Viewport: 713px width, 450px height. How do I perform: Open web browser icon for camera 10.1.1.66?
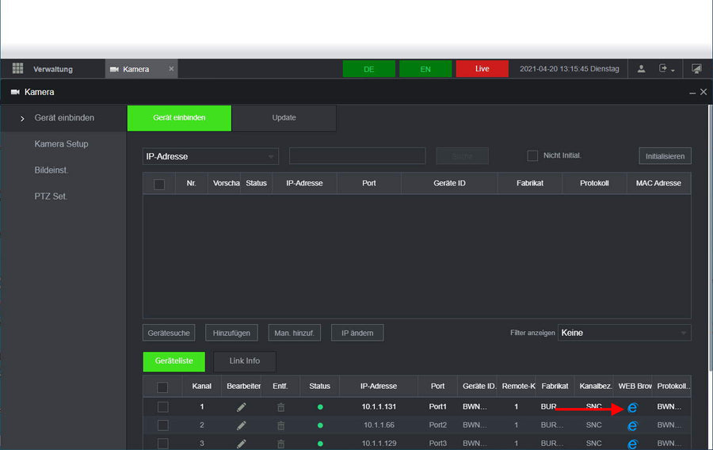pyautogui.click(x=632, y=425)
